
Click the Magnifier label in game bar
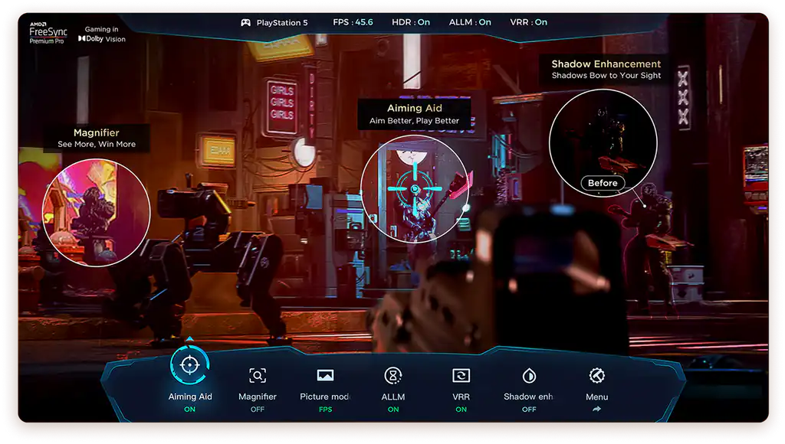point(258,397)
